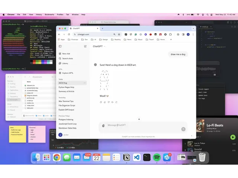Click the paperclip attach file icon

click(x=103, y=125)
